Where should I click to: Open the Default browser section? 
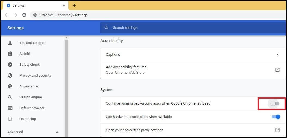(32, 108)
